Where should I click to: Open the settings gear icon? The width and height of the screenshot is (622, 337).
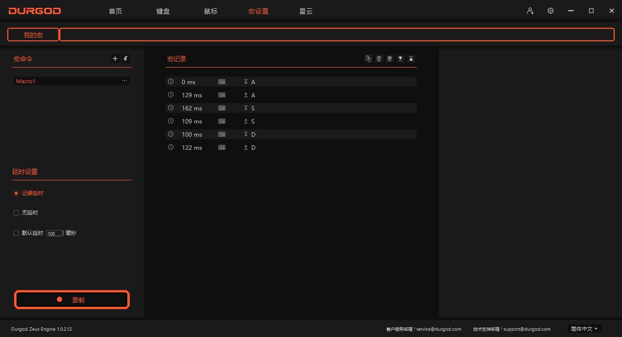pyautogui.click(x=550, y=10)
